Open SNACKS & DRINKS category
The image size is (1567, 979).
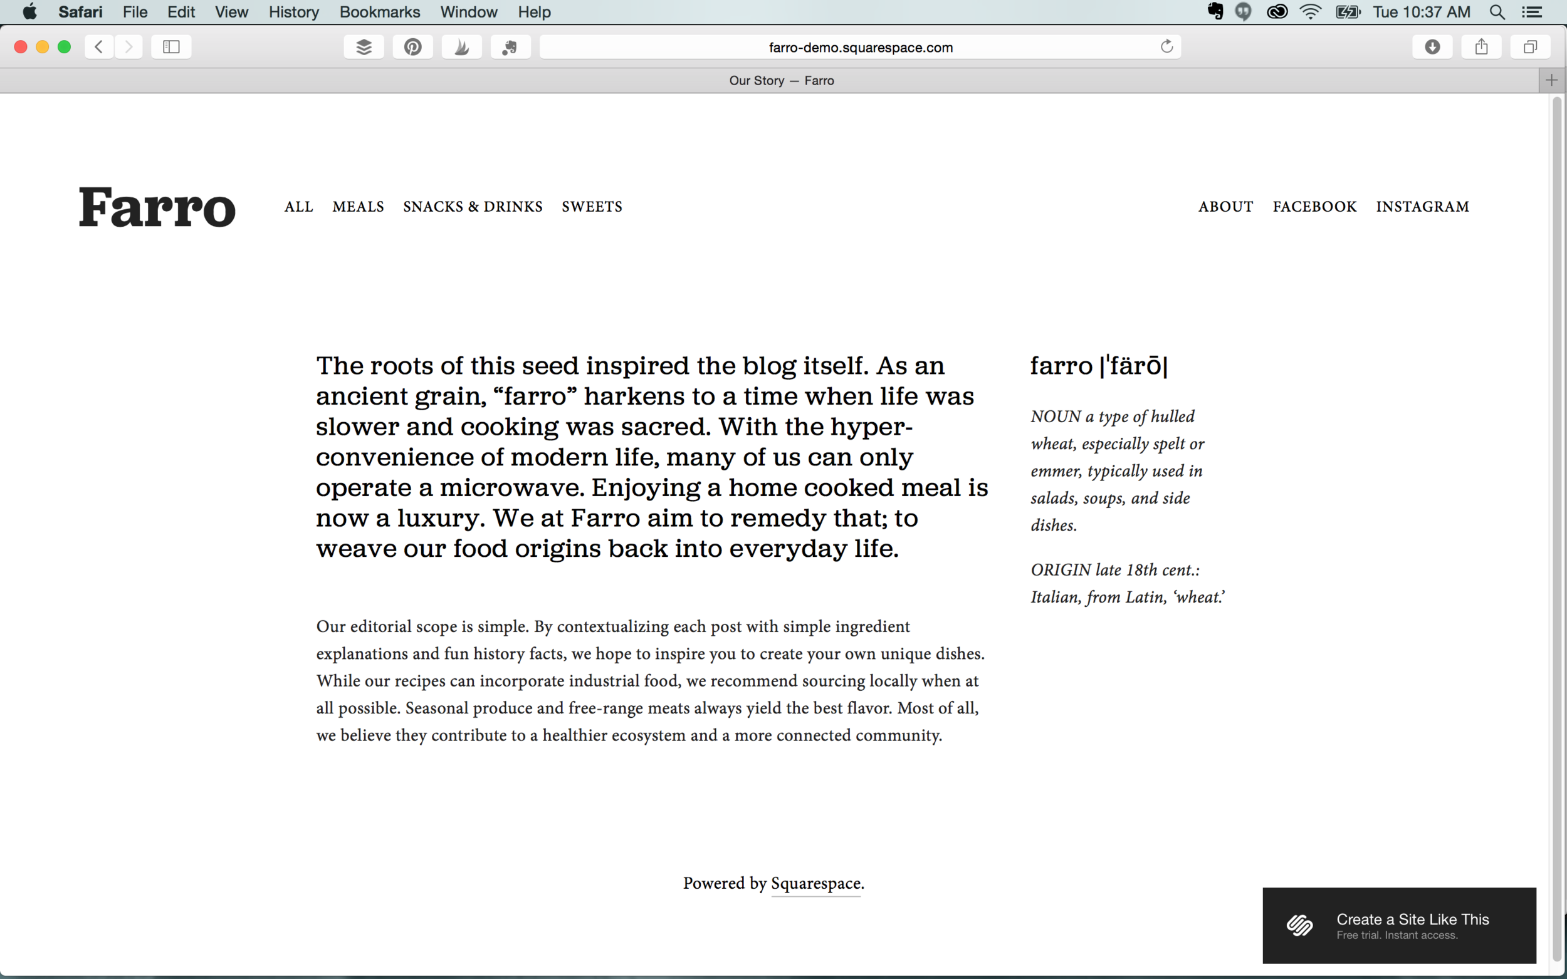(473, 207)
